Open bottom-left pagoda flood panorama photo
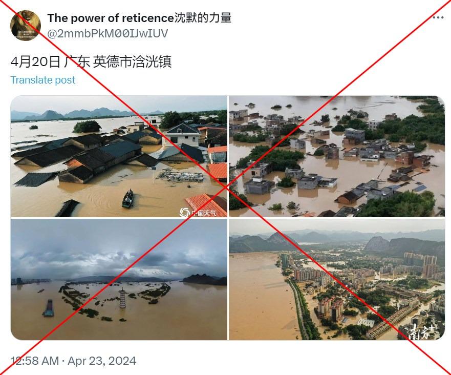This screenshot has height=375, width=451. [119, 279]
